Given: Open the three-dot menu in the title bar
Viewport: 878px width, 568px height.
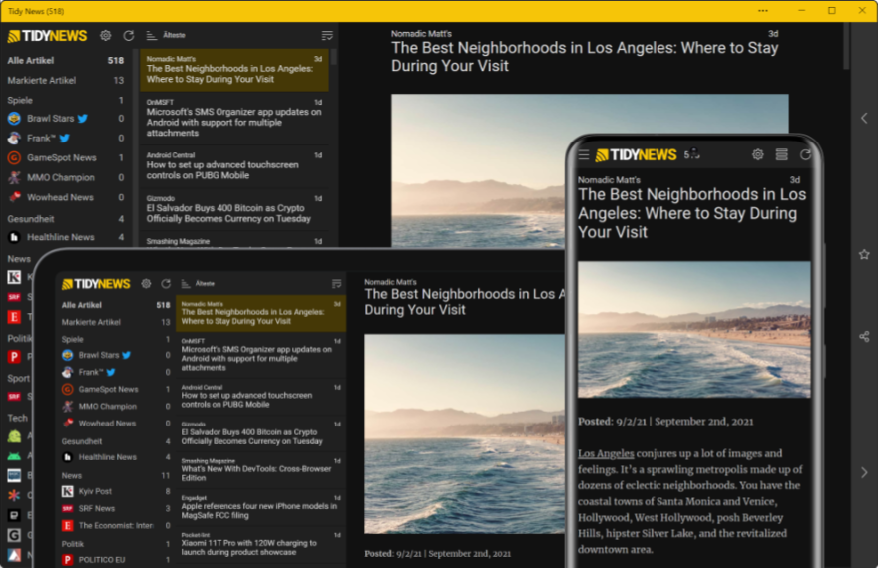Looking at the screenshot, I should 763,10.
